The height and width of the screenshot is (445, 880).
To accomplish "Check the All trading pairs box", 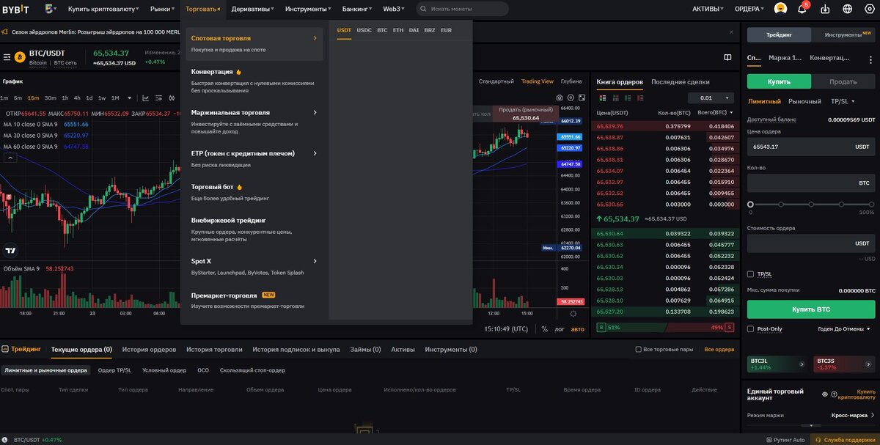I will [x=638, y=350].
